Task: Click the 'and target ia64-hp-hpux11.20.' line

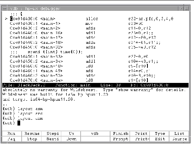Action: pos(39,99)
